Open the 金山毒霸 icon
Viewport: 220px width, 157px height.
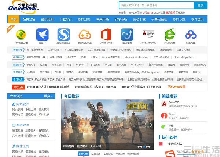click(127, 35)
